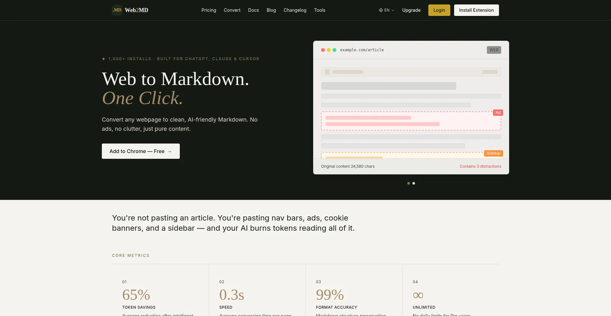The image size is (611, 316).
Task: Click the FORMAT ACCURACY label
Action: (337, 307)
